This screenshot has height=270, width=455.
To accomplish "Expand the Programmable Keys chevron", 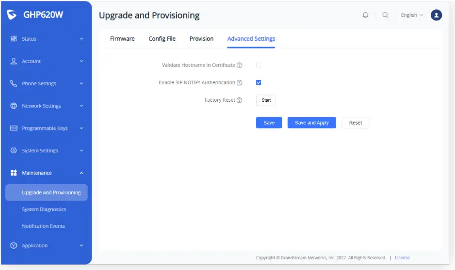I will (x=81, y=128).
